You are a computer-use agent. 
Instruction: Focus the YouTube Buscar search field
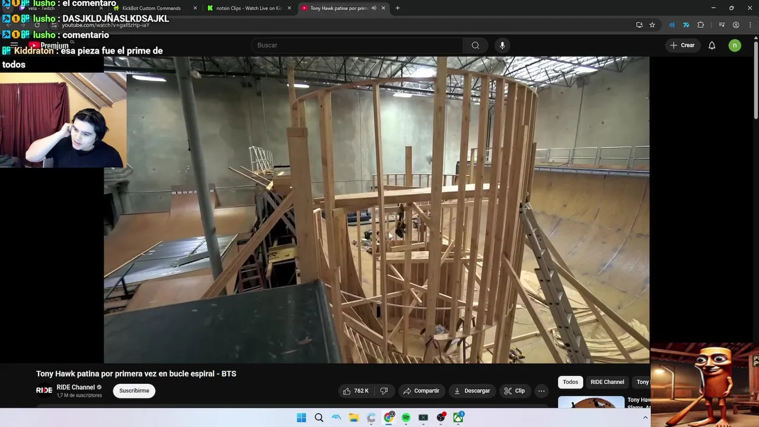tap(358, 45)
